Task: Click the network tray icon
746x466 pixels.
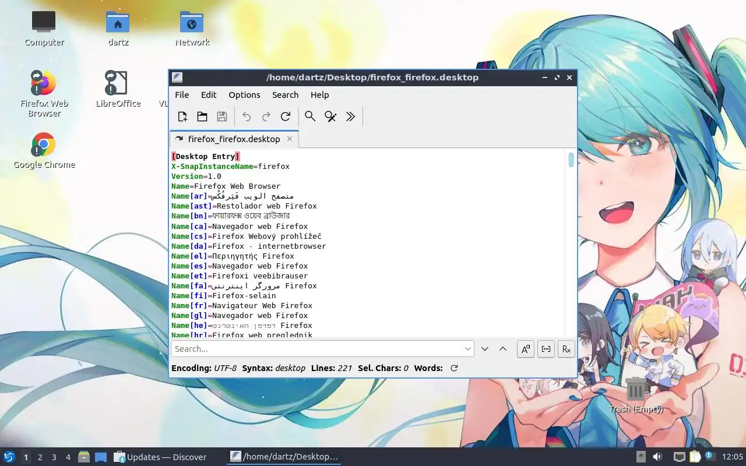Action: tap(679, 457)
